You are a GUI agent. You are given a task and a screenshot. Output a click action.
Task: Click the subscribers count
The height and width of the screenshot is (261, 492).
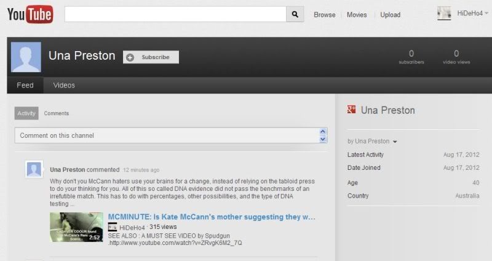point(411,57)
